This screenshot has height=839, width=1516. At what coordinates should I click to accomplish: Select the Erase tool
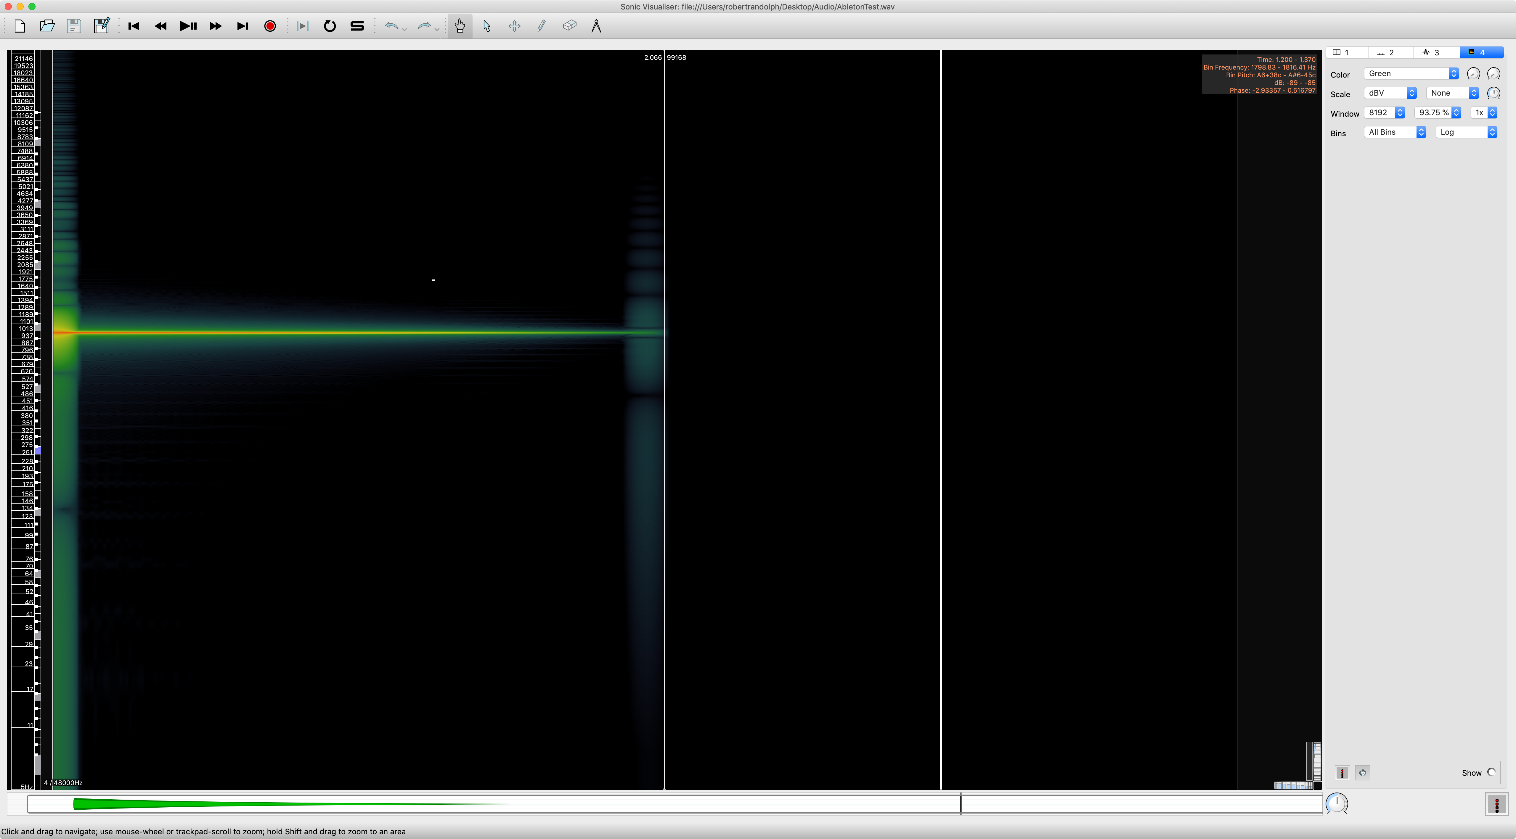pyautogui.click(x=569, y=26)
